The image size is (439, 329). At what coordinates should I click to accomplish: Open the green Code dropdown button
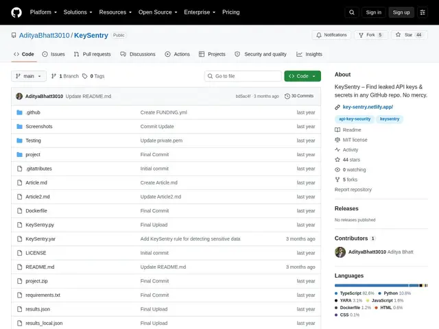(x=302, y=76)
